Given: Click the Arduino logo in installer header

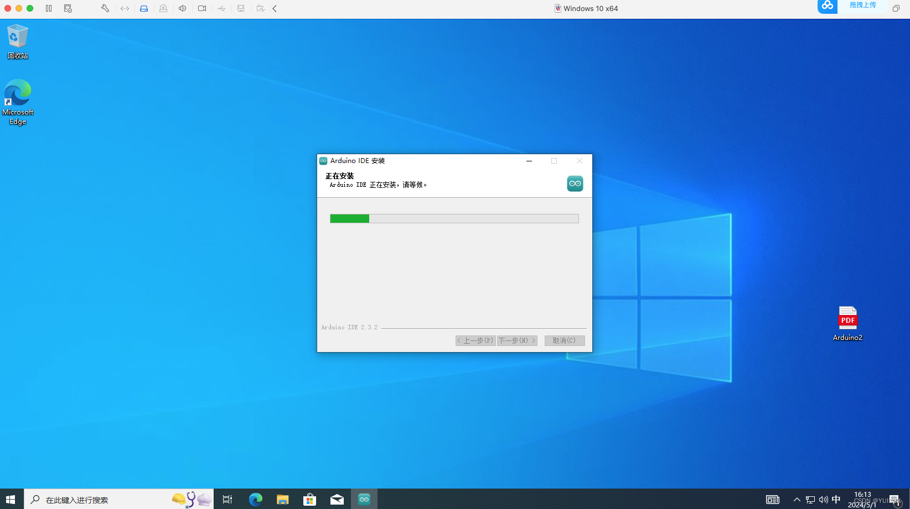Looking at the screenshot, I should [575, 183].
